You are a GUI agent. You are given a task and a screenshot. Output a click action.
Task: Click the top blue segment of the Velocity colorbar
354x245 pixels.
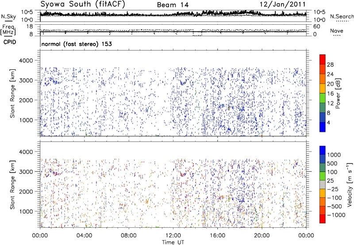(x=323, y=150)
